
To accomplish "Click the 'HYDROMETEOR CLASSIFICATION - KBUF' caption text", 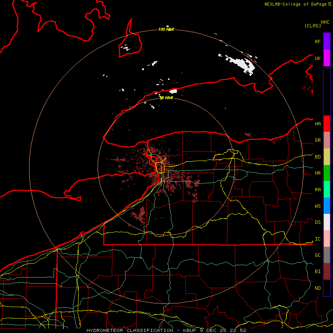I will 141,330.
